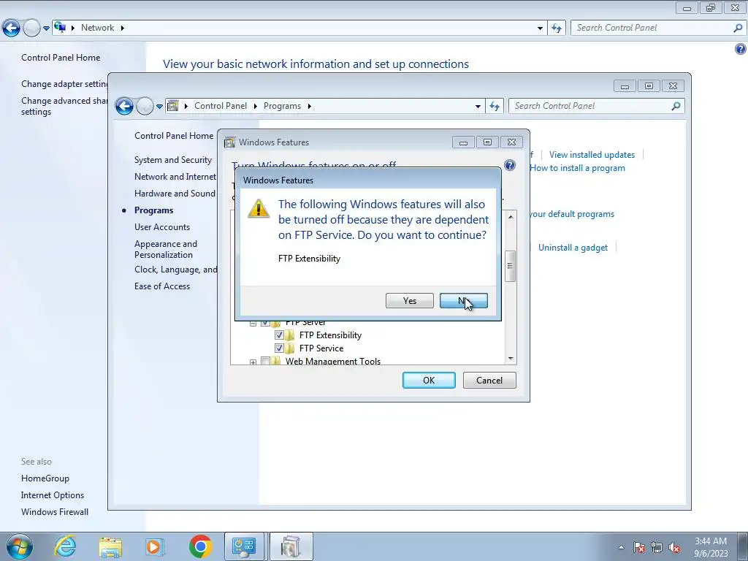
Task: Click the features list scrollbar up arrow
Action: (511, 217)
